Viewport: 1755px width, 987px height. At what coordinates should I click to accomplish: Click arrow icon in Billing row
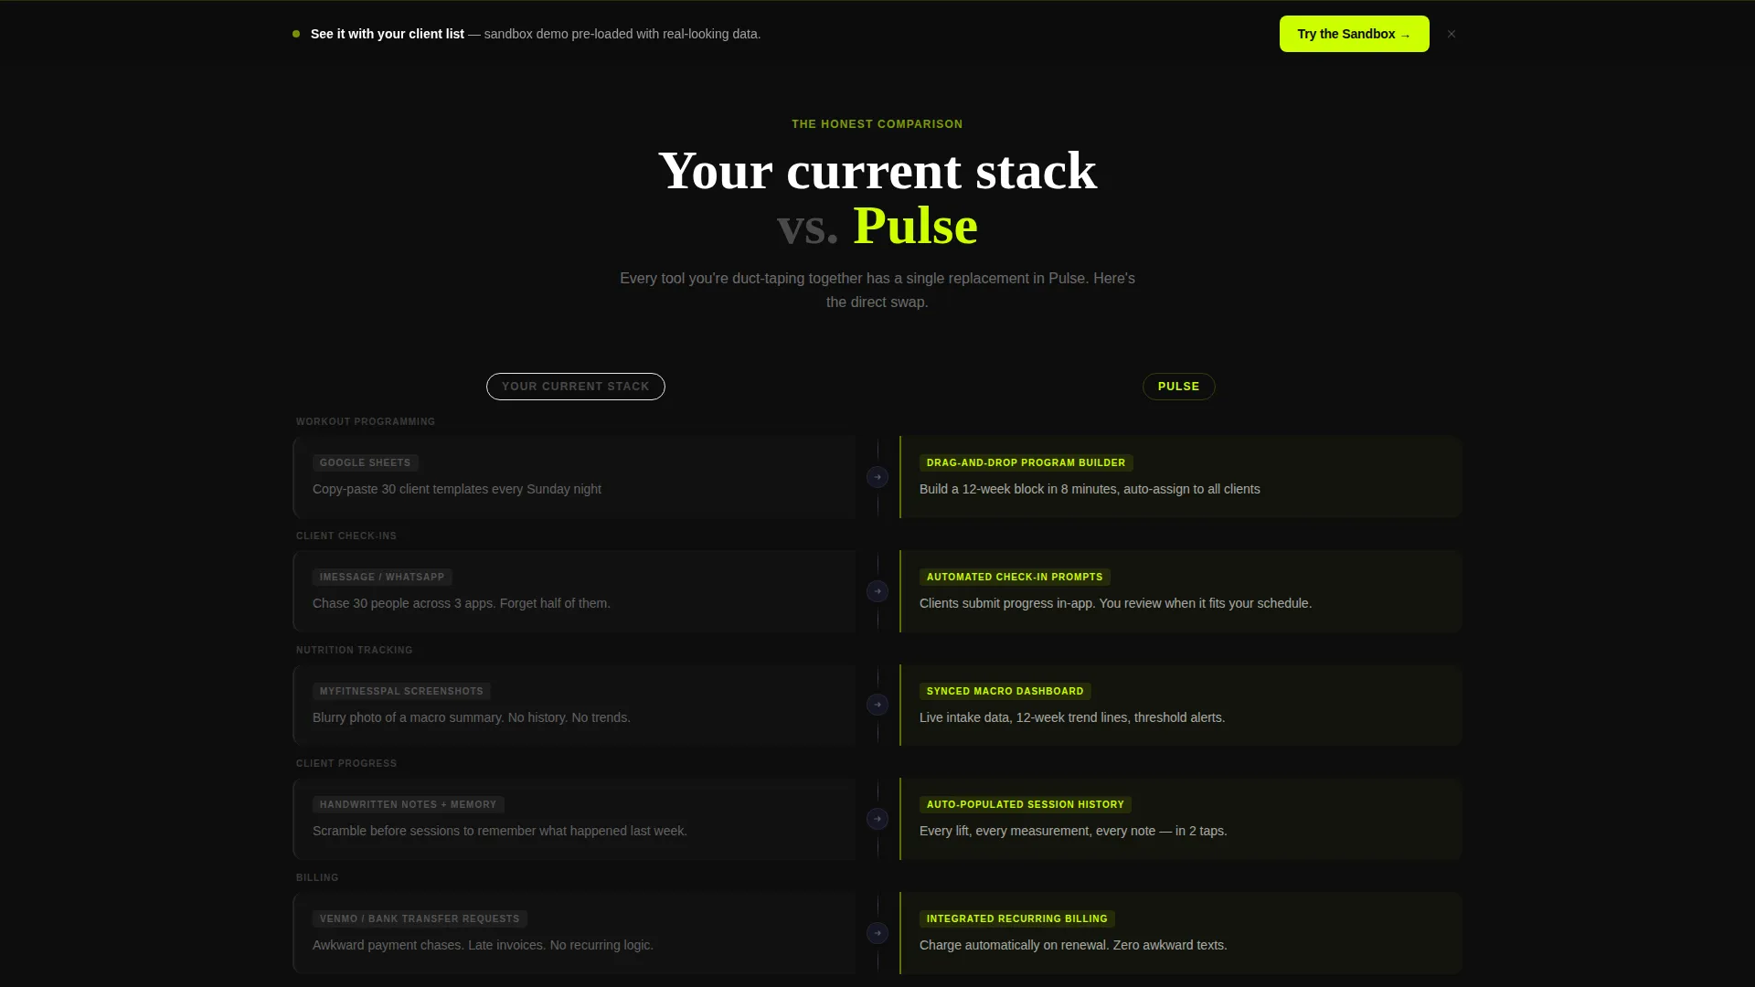(x=877, y=933)
